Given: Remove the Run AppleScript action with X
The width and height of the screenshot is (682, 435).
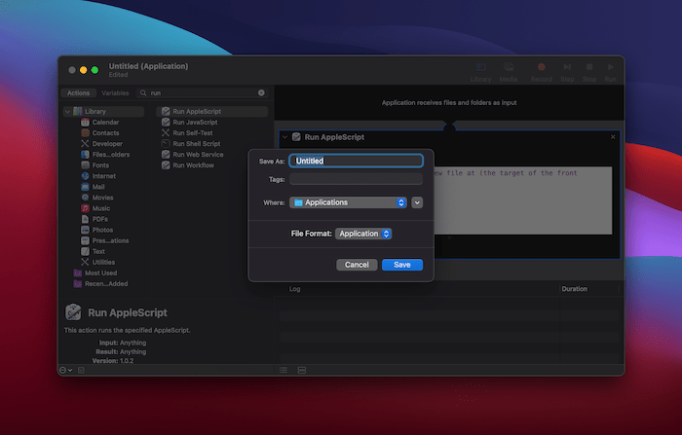Looking at the screenshot, I should (613, 137).
